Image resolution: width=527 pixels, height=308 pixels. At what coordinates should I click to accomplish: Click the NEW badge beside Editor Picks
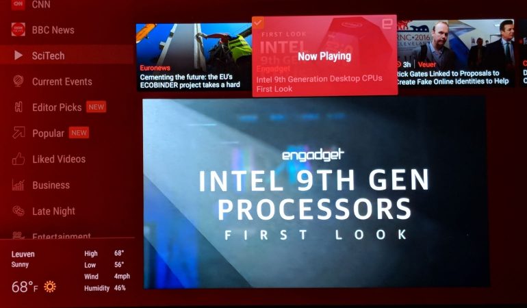(x=96, y=107)
